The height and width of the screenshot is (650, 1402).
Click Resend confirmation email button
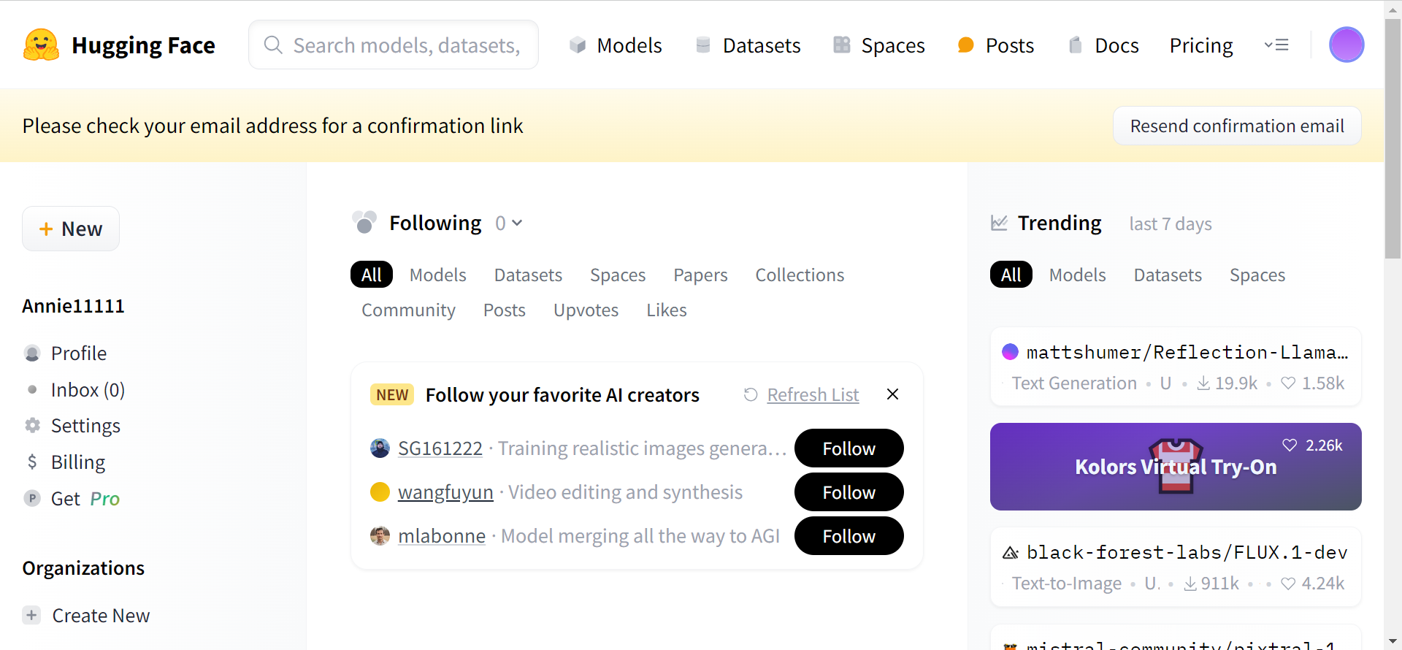click(x=1237, y=126)
